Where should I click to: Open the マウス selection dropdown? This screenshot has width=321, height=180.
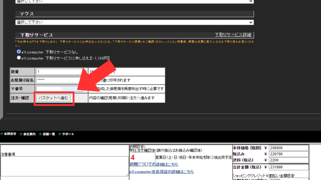click(x=134, y=22)
